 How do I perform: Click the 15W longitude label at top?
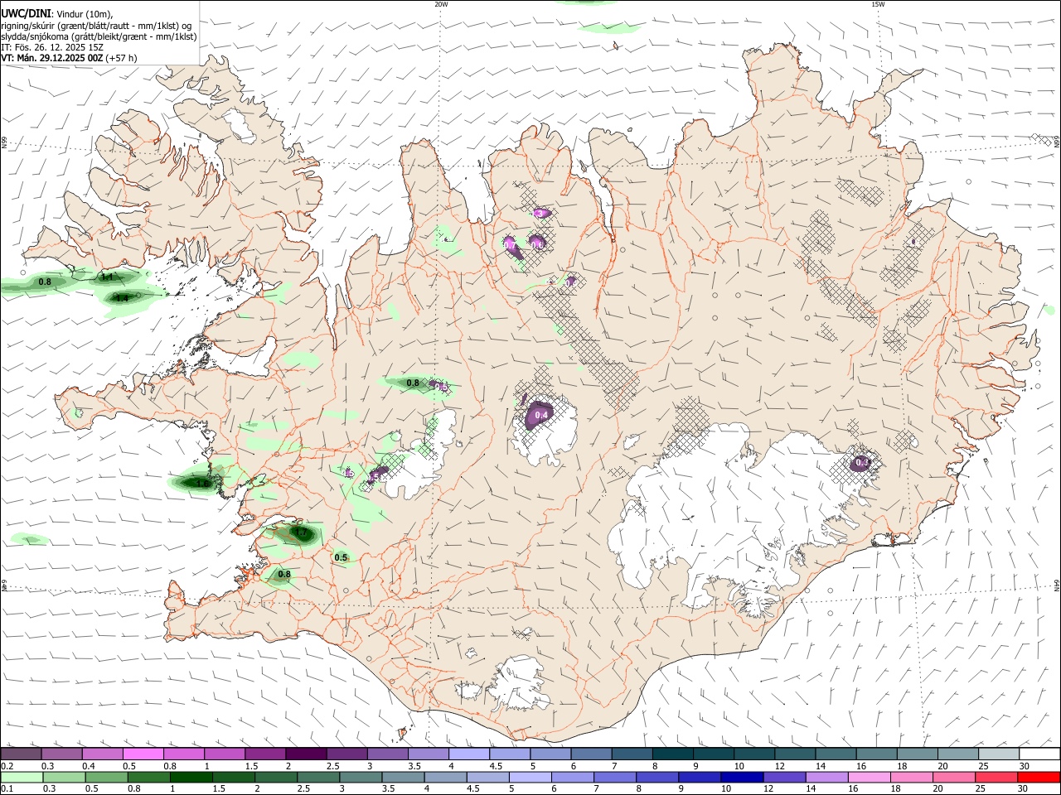878,4
